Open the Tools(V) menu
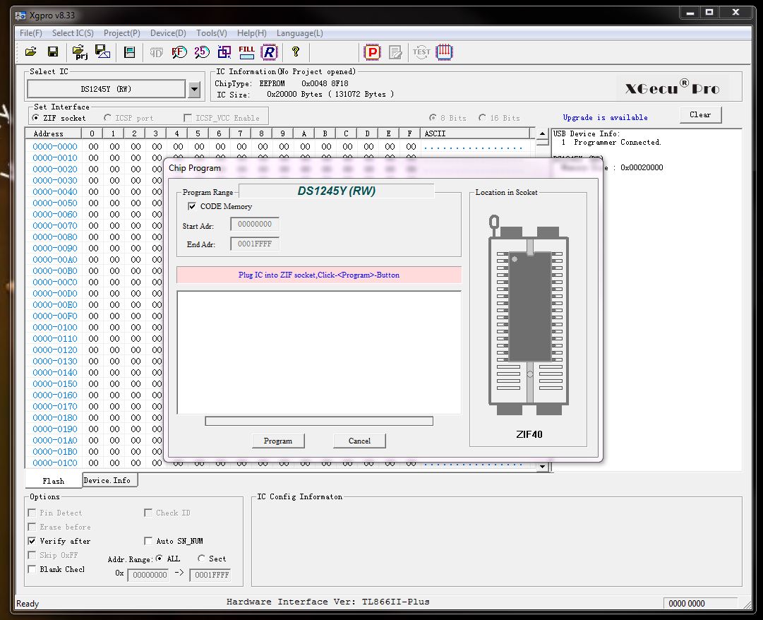 [x=212, y=33]
